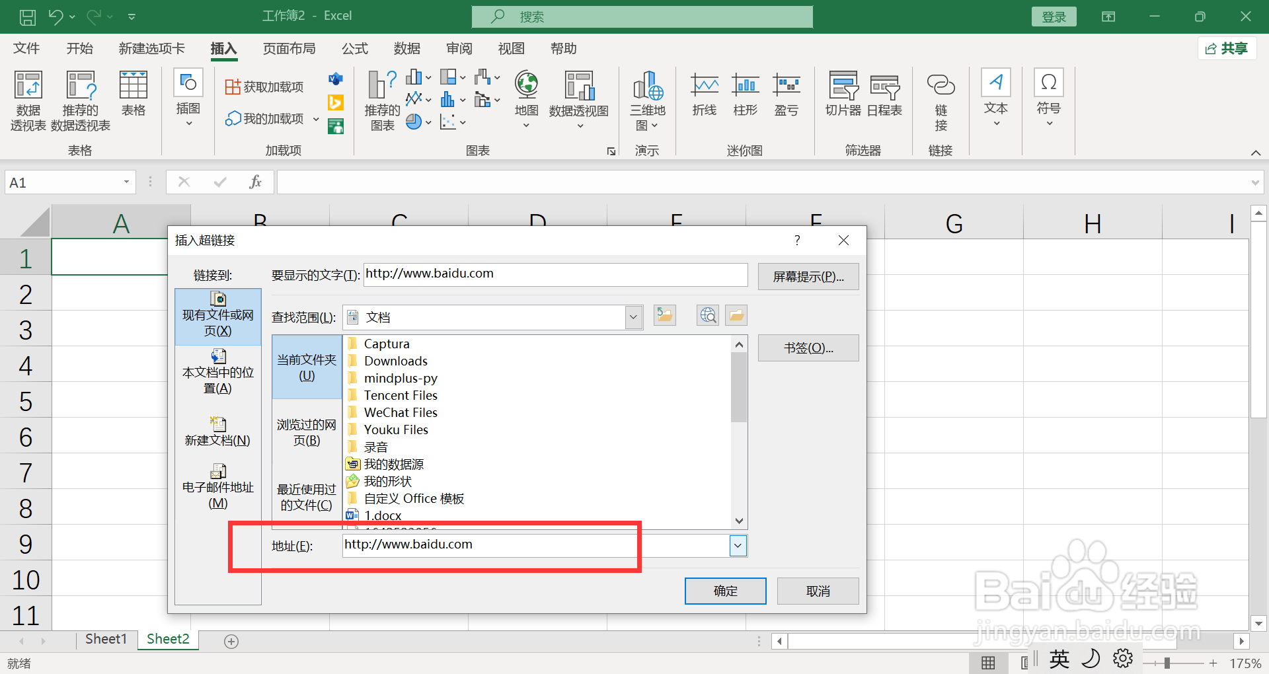1269x674 pixels.
Task: Expand the Address (地址) dropdown arrow
Action: [x=738, y=546]
